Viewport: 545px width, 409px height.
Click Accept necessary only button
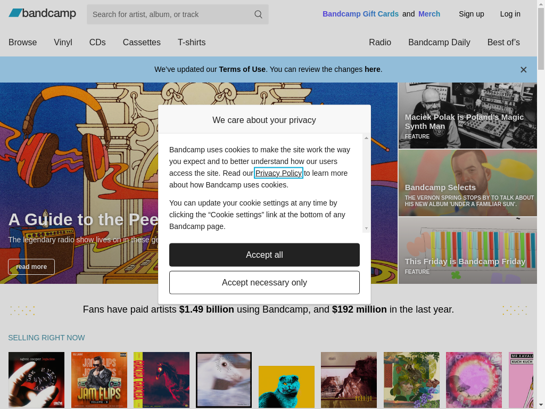265,282
